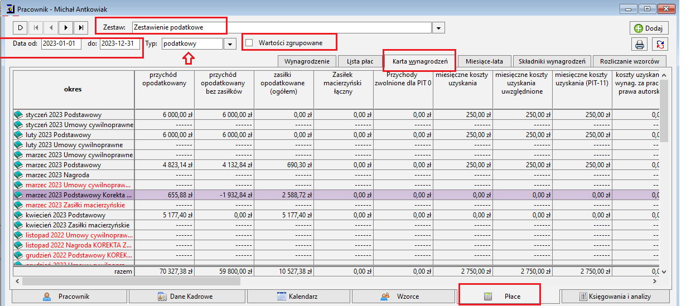Click the printer icon
The width and height of the screenshot is (686, 306).
[640, 45]
